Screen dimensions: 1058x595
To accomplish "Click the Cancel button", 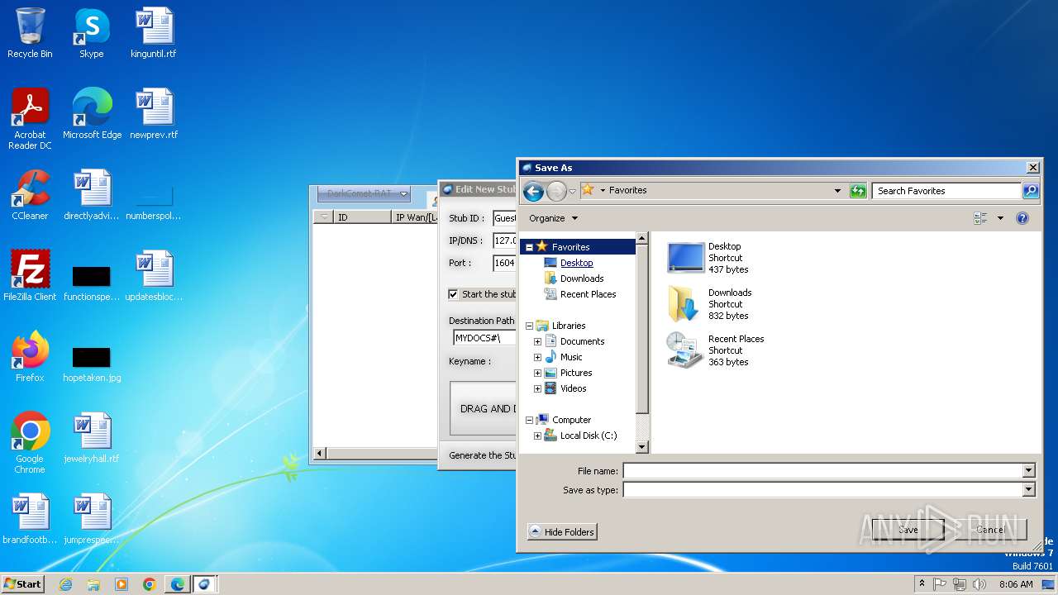I will 990,530.
